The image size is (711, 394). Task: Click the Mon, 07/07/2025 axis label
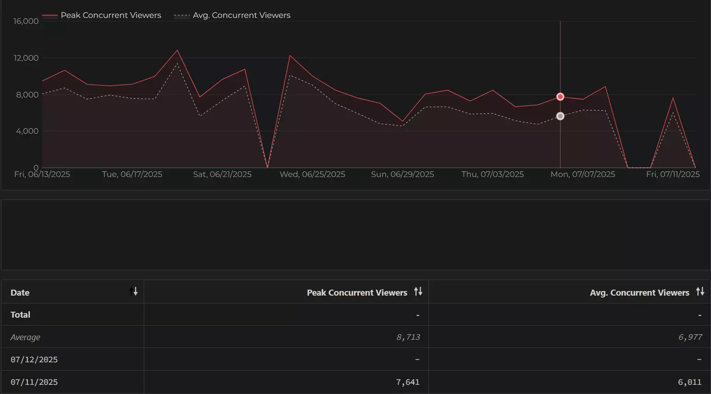pyautogui.click(x=583, y=174)
